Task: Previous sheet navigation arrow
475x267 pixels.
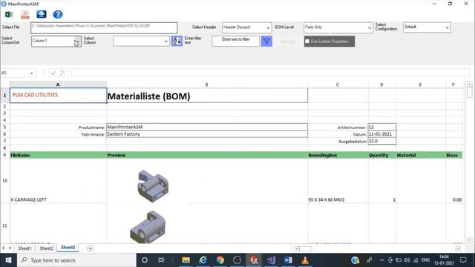Action: coord(3,248)
